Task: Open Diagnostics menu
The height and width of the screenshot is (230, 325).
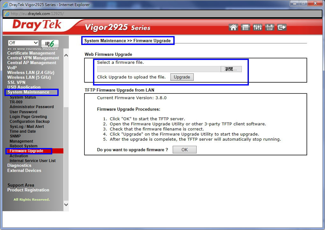Action: [19, 166]
